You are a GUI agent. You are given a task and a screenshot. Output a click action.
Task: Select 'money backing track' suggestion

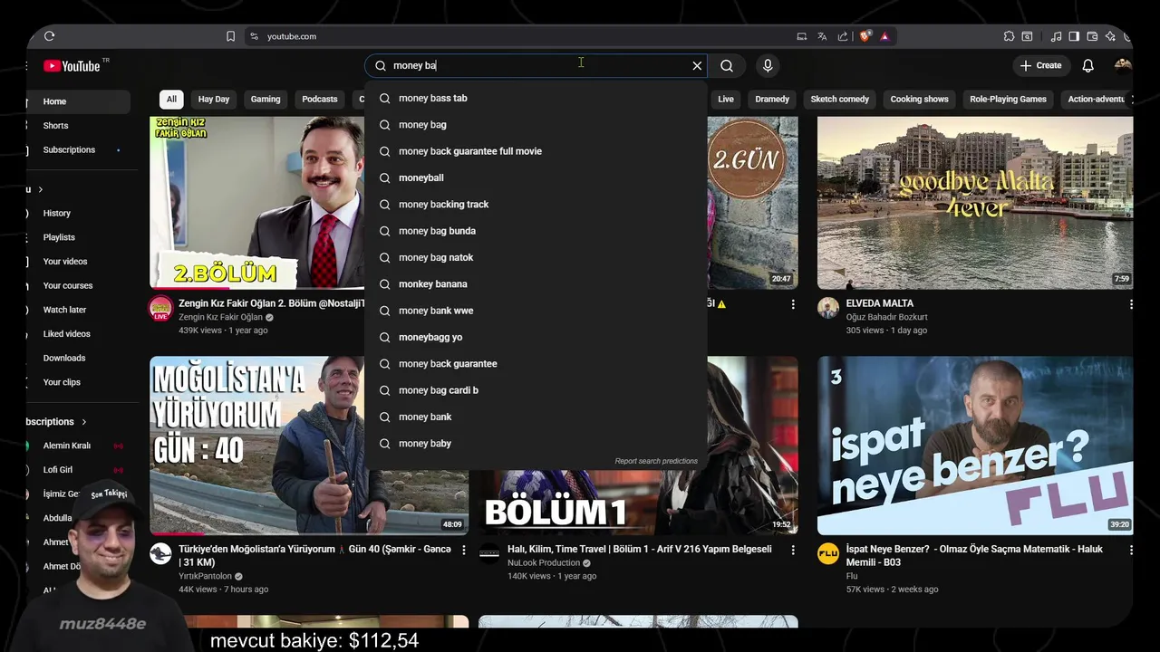[x=536, y=205]
